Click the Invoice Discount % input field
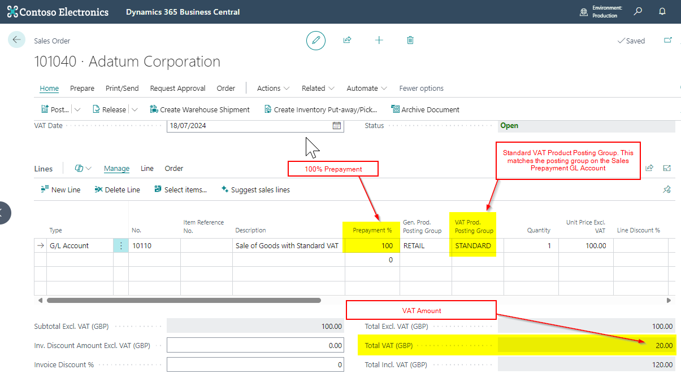 click(x=255, y=364)
